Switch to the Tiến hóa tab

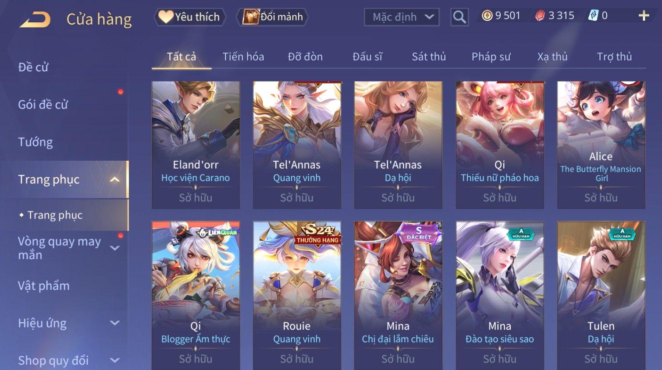243,57
